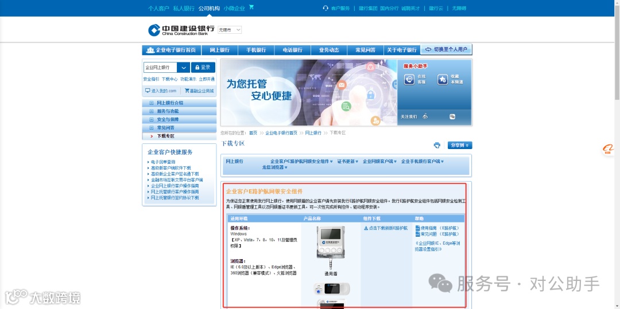Screen dimensions: 620x309
Task: Expand sidebar 常见问答 plus icon
Action: pyautogui.click(x=152, y=128)
